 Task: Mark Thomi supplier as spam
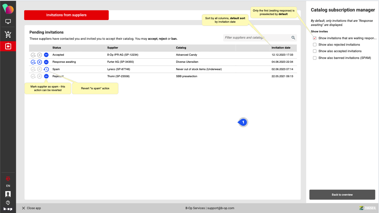pyautogui.click(x=46, y=76)
